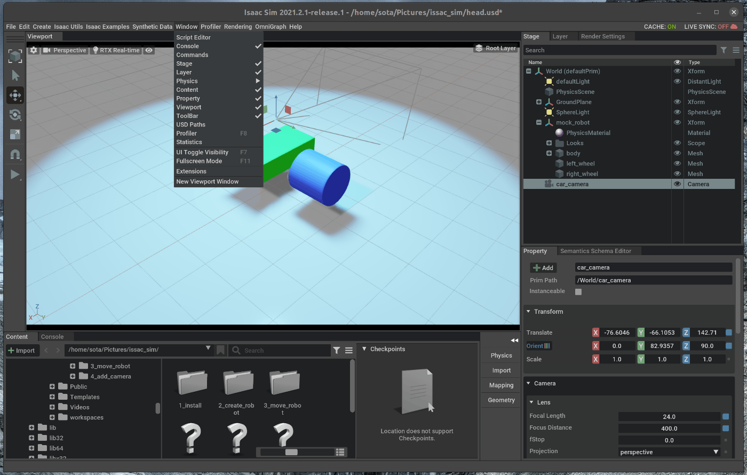This screenshot has height=475, width=747.
Task: Bookmark the current content path
Action: (x=220, y=350)
